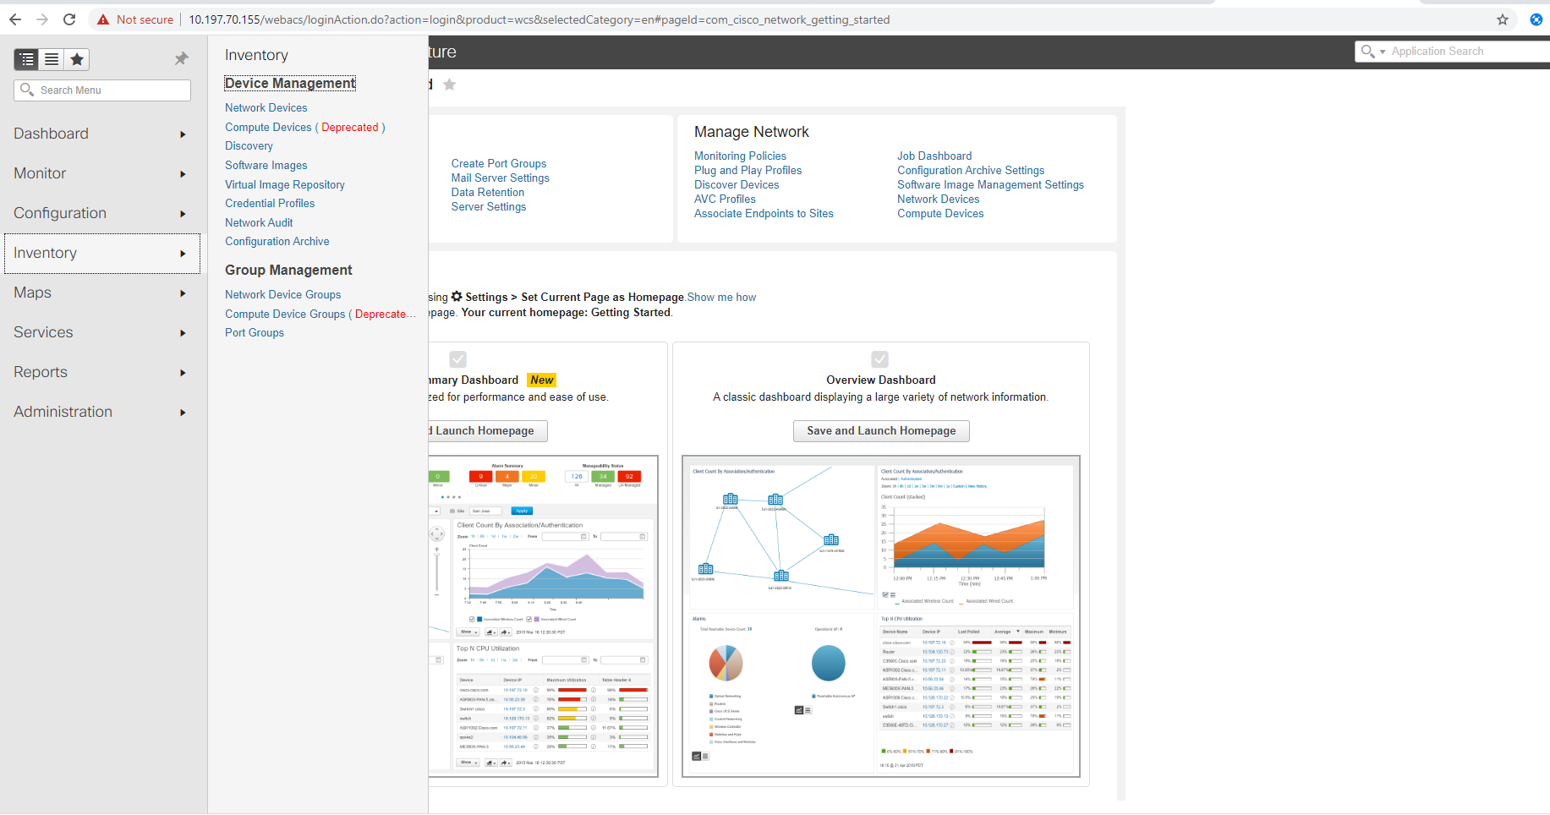The height and width of the screenshot is (815, 1550).
Task: Open Create Port Groups link
Action: 498,163
